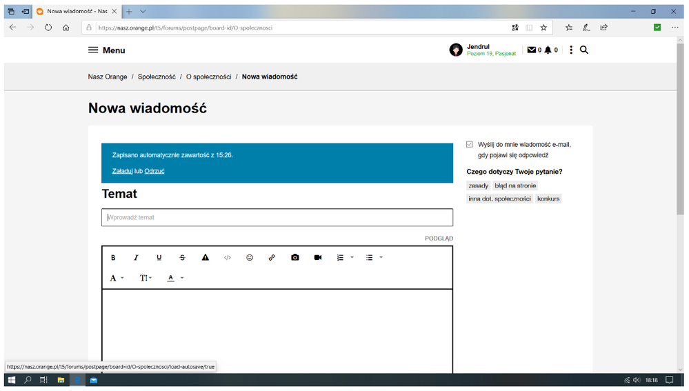Toggle bold formatting in editor
This screenshot has width=689, height=391.
tap(113, 258)
